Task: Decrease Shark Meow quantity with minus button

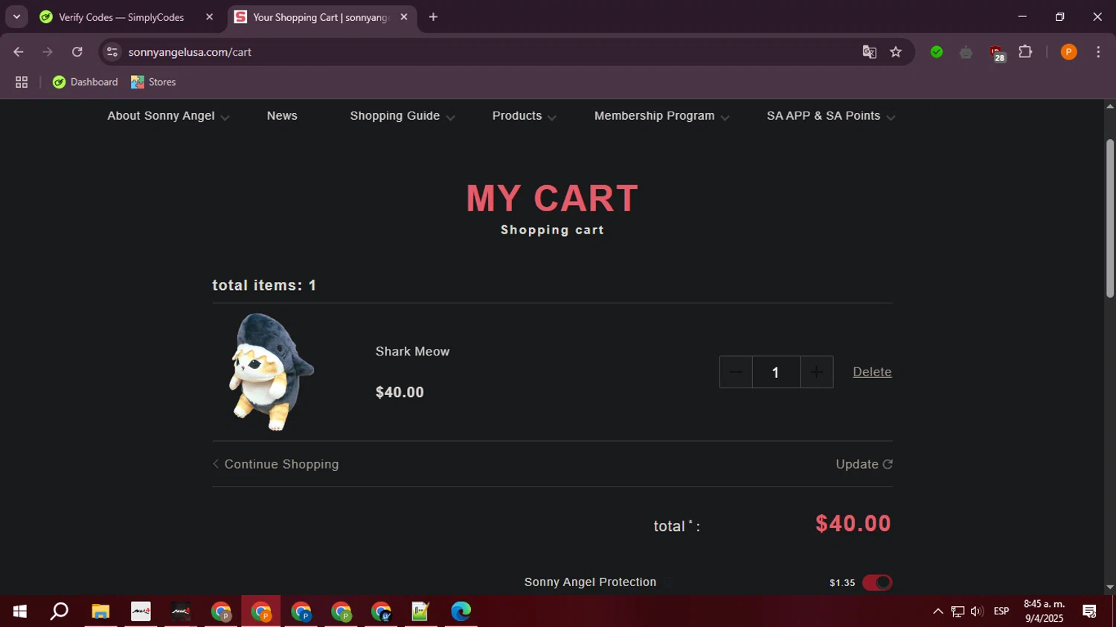Action: tap(736, 372)
